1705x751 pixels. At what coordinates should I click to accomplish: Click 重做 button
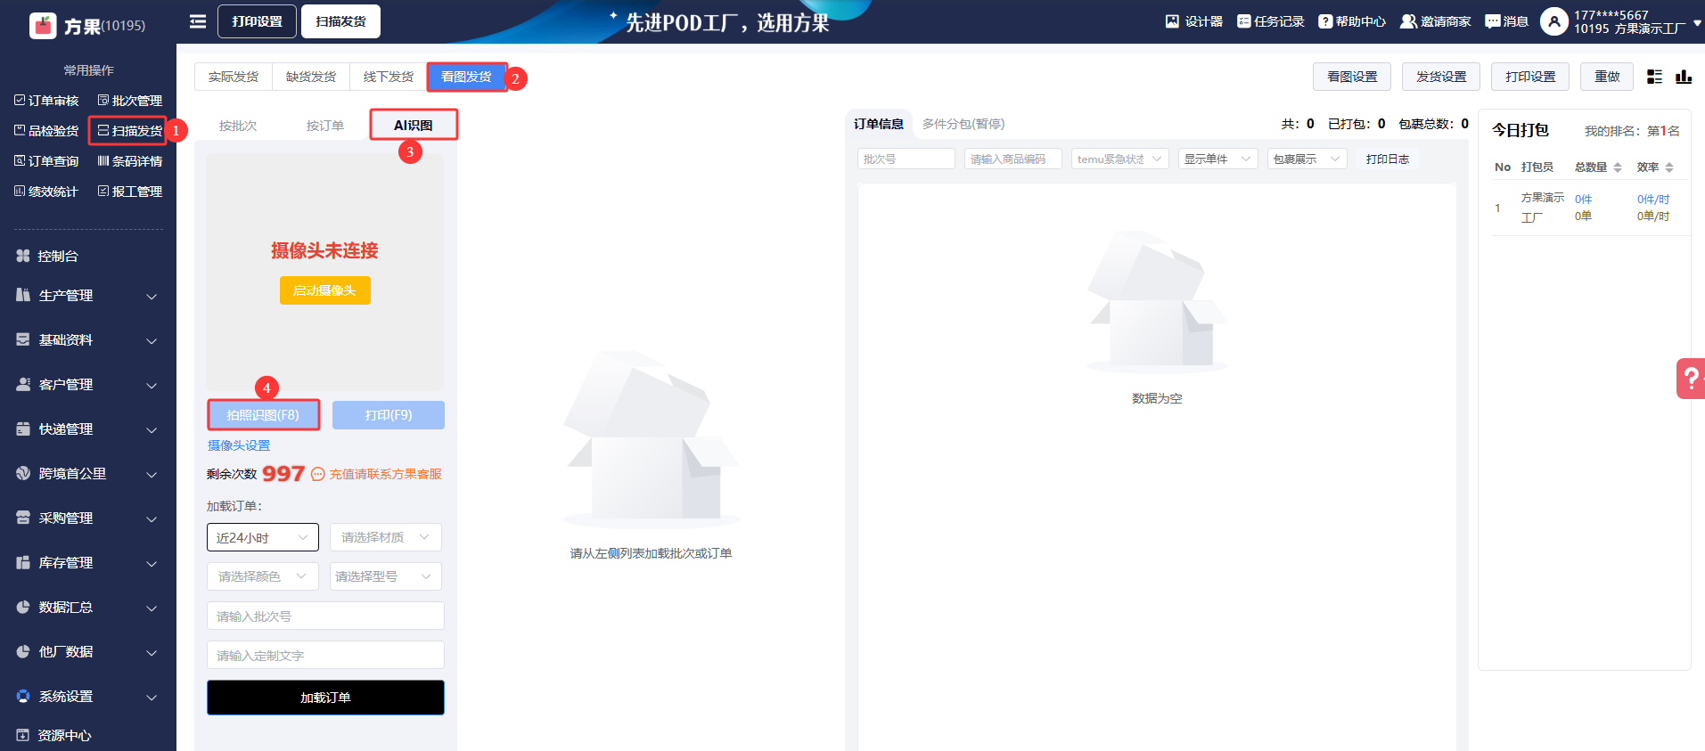(1607, 77)
